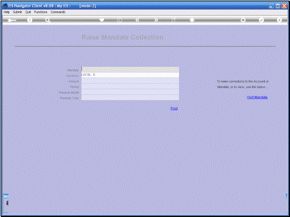Viewport: 290px width, 217px height.
Task: Focus the Mandate input field
Action: pos(130,69)
